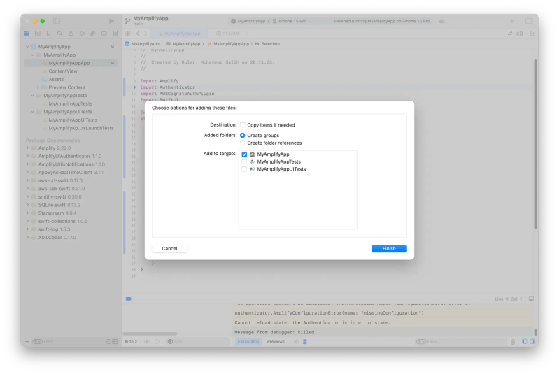Image resolution: width=559 pixels, height=374 pixels.
Task: Check the MyAmplifyAppTests target checkbox
Action: click(244, 161)
